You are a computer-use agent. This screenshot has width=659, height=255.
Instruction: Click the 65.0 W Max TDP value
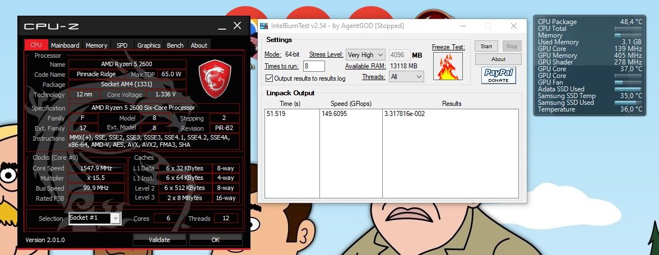click(174, 75)
